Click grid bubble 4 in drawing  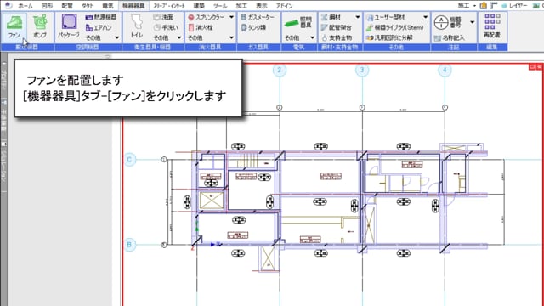(445, 70)
